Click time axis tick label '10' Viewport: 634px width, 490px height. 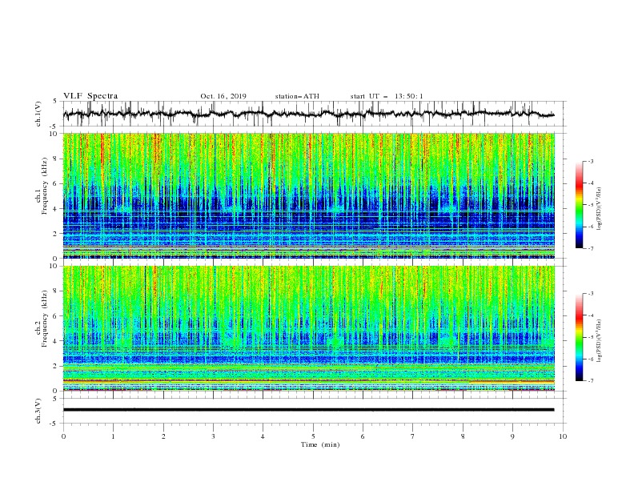click(563, 436)
